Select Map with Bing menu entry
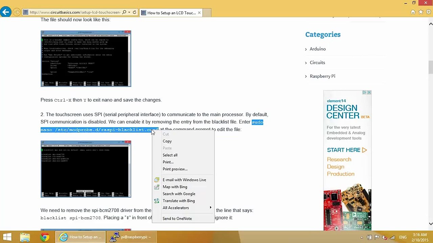This screenshot has height=243, width=433. [x=175, y=187]
